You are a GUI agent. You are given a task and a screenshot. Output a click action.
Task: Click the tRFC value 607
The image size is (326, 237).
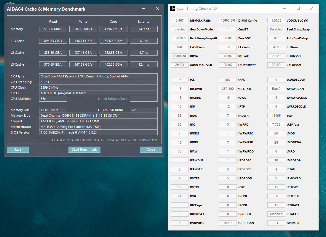228,80
